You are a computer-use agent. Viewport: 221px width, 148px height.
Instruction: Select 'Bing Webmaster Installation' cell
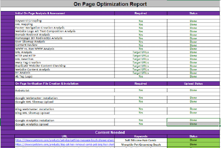coord(65,109)
